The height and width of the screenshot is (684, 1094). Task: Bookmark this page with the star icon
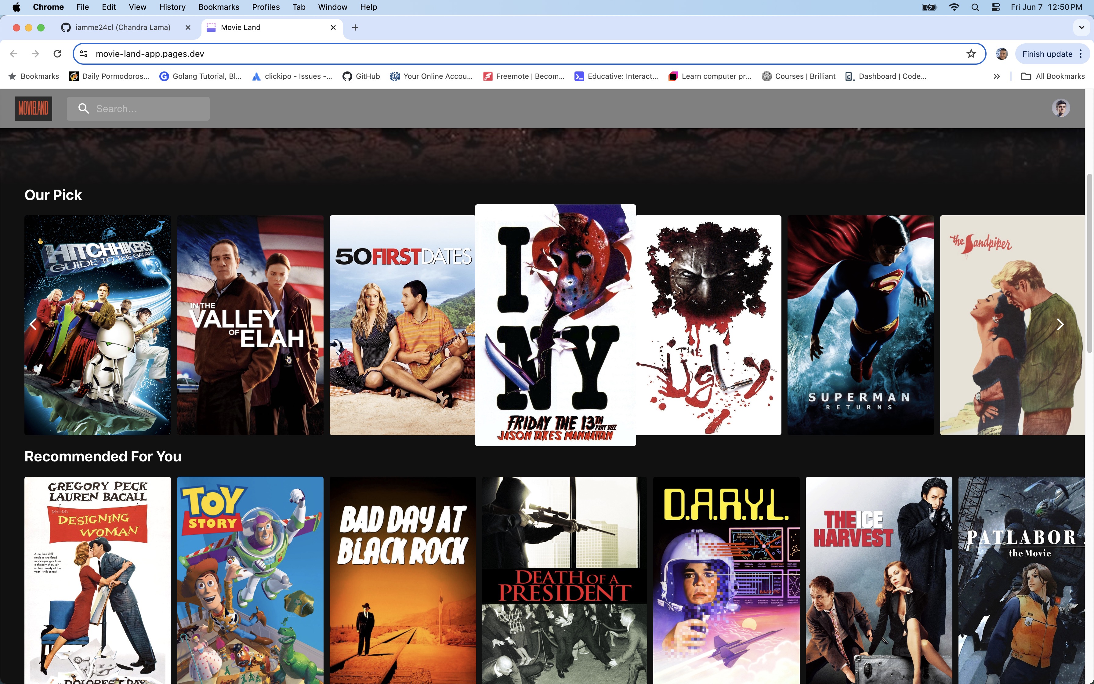point(971,54)
